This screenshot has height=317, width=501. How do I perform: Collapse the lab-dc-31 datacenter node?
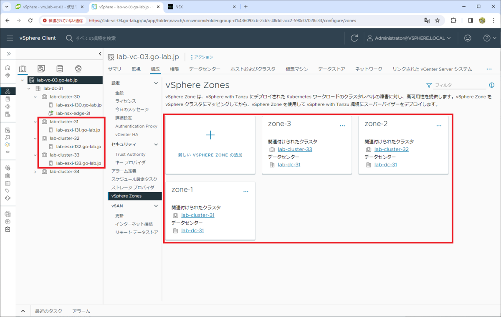(29, 89)
